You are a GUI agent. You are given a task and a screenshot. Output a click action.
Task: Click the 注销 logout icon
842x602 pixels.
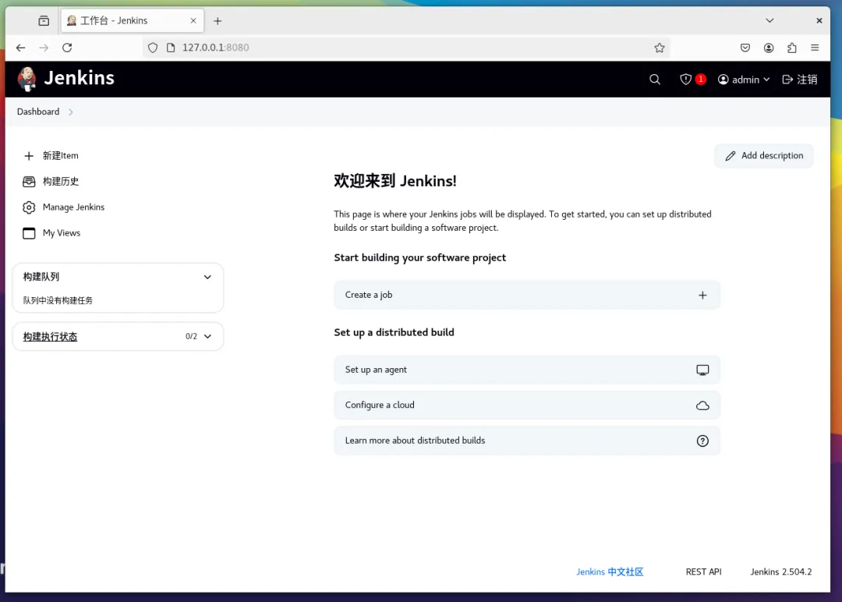coord(787,80)
